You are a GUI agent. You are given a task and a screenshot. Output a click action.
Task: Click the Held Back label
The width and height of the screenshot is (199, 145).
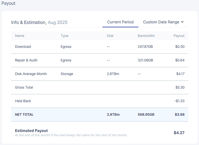[23, 101]
